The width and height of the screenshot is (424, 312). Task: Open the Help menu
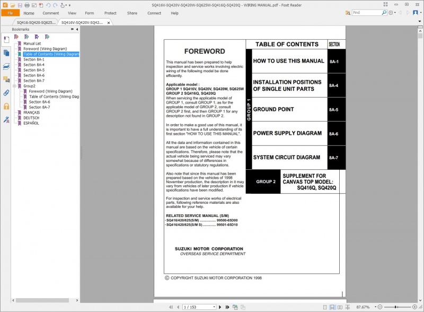pyautogui.click(x=174, y=13)
